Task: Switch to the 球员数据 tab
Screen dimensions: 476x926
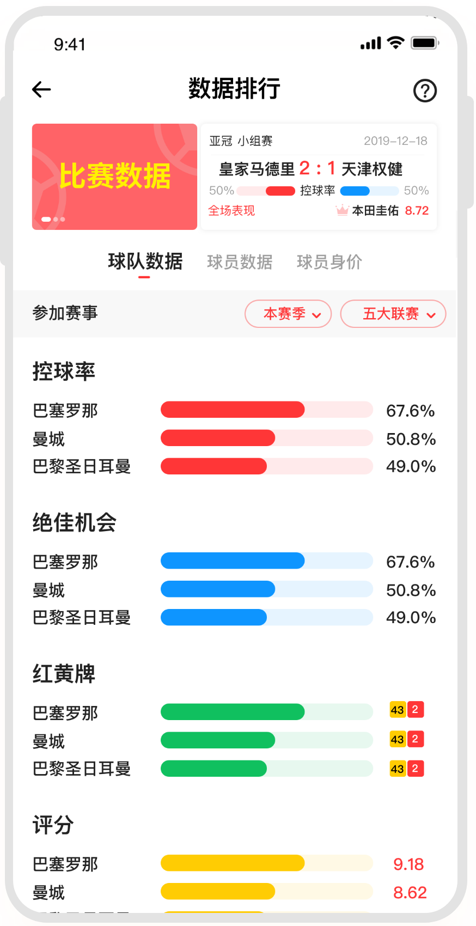Action: (x=240, y=262)
